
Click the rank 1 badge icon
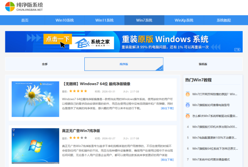coord(188,94)
